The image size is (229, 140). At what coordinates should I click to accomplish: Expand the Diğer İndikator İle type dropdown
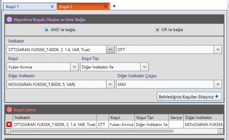click(144, 67)
